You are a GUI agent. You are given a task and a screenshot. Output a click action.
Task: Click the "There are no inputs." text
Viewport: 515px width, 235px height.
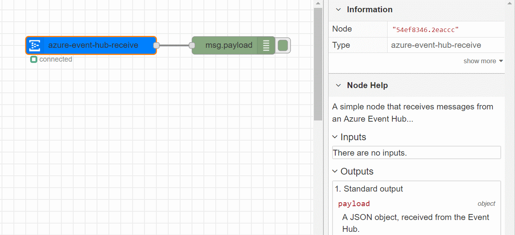point(370,153)
